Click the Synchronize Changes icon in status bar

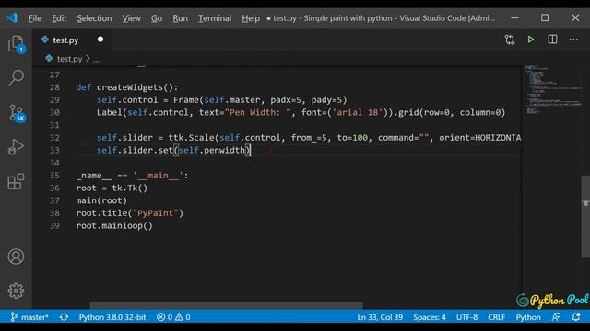[64, 317]
